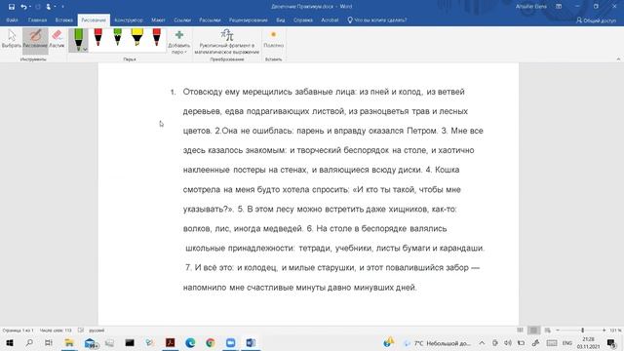Switch to the Рецензирование tab
The width and height of the screenshot is (624, 351).
(x=249, y=19)
